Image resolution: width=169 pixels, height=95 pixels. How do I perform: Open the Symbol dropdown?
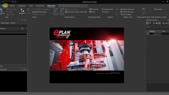coord(106,12)
